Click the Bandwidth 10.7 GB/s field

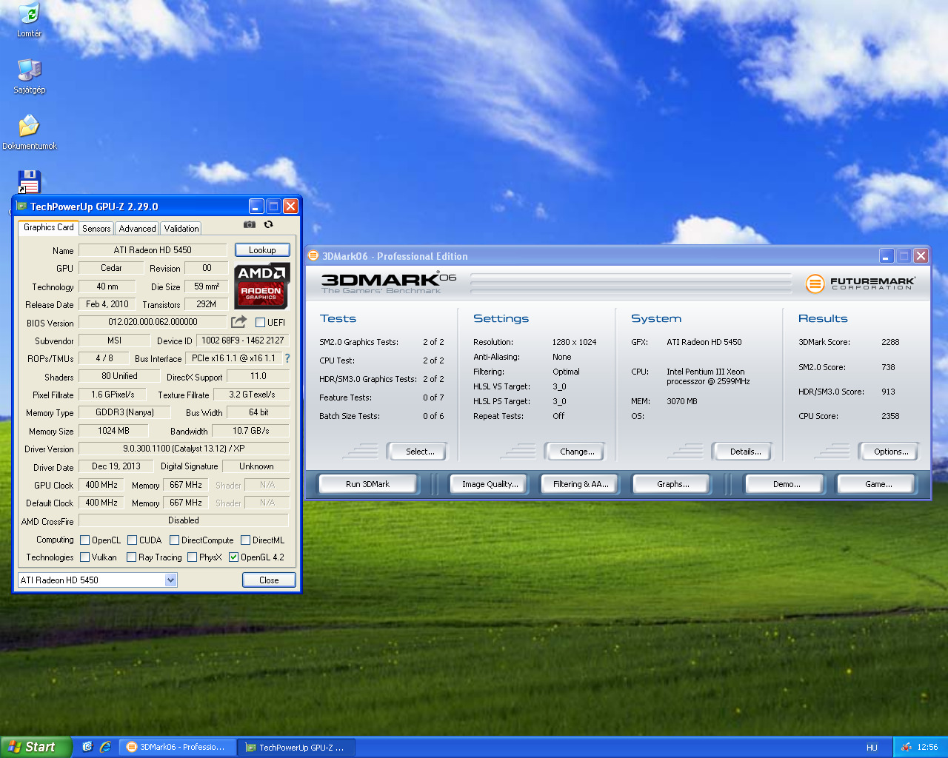point(250,431)
